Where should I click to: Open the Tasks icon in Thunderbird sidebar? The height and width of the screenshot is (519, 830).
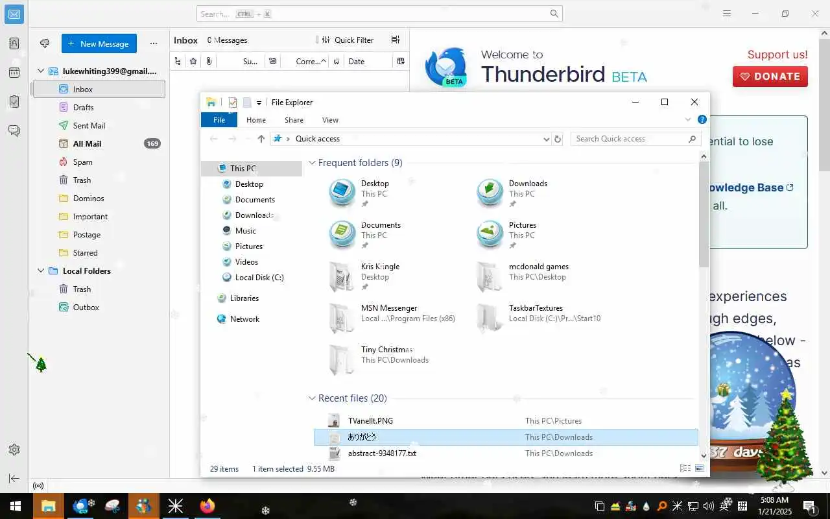[x=14, y=102]
